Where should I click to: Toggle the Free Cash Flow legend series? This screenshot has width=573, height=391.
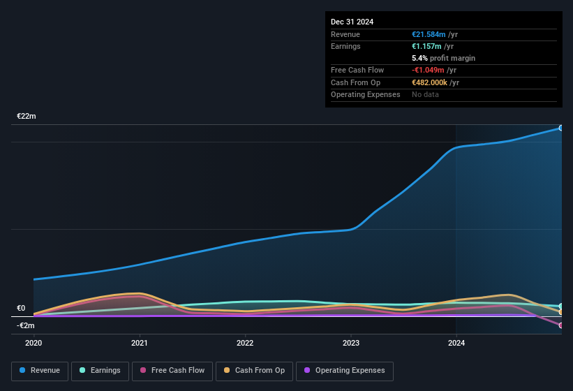coord(172,371)
